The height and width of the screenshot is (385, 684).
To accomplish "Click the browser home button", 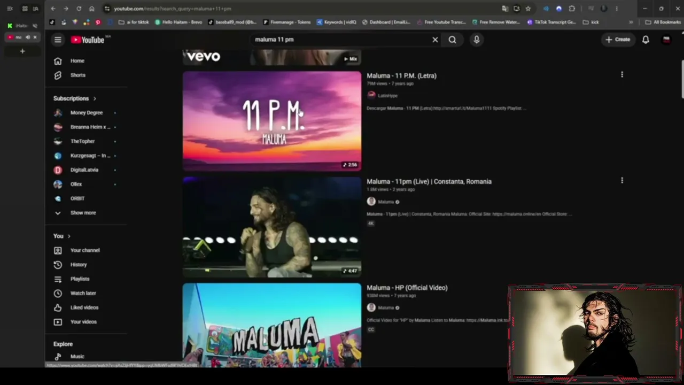I will [92, 9].
